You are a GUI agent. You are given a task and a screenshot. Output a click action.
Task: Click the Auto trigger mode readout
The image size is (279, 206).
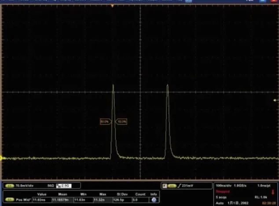point(220,203)
